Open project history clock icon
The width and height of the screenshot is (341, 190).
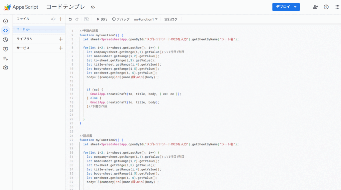(x=5, y=40)
